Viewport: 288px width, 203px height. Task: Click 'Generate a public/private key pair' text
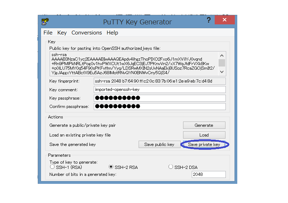click(82, 125)
